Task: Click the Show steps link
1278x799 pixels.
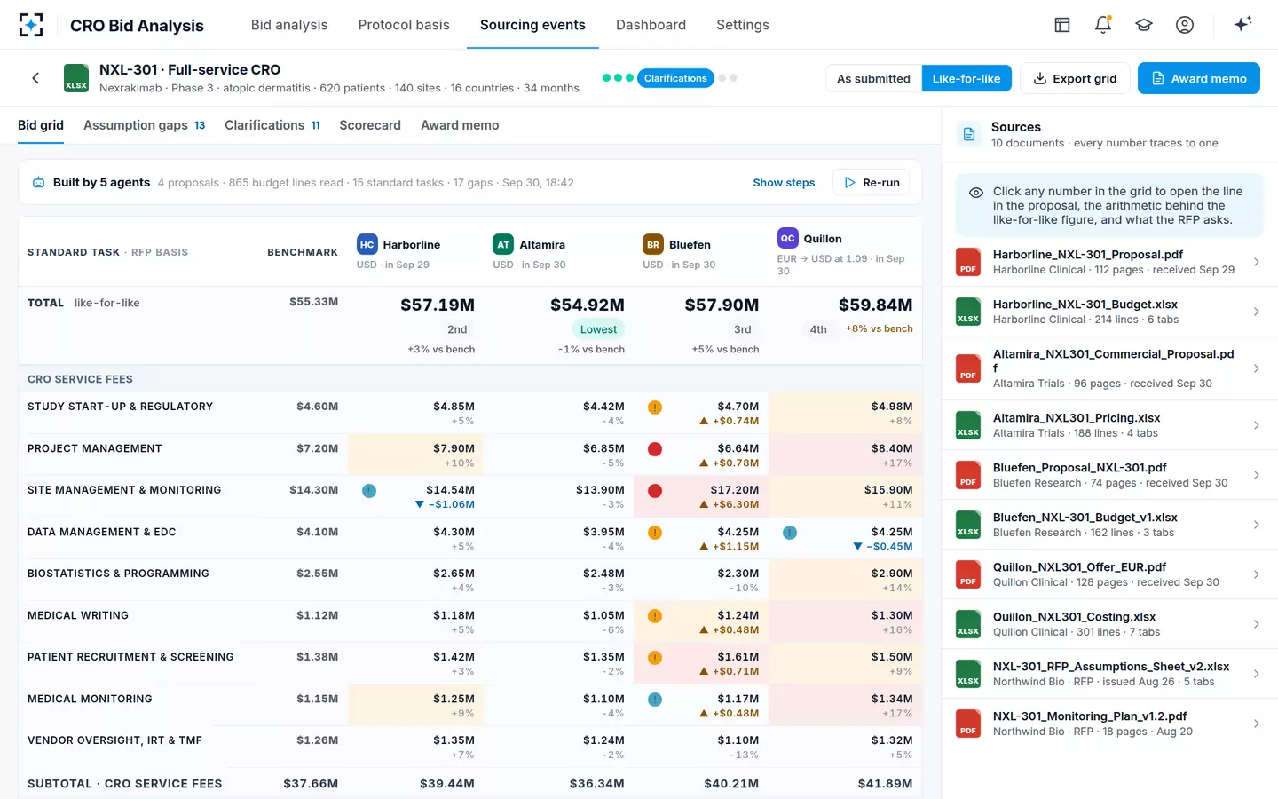Action: coord(784,182)
